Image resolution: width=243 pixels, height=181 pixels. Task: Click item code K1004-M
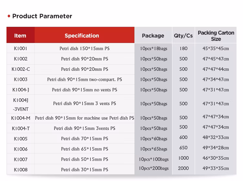(20, 118)
